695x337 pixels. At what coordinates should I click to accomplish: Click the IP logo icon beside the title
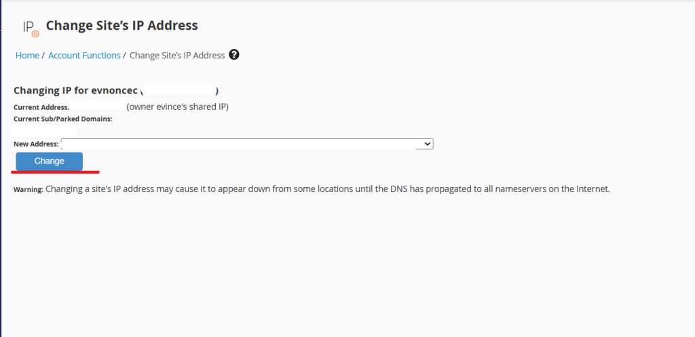29,26
